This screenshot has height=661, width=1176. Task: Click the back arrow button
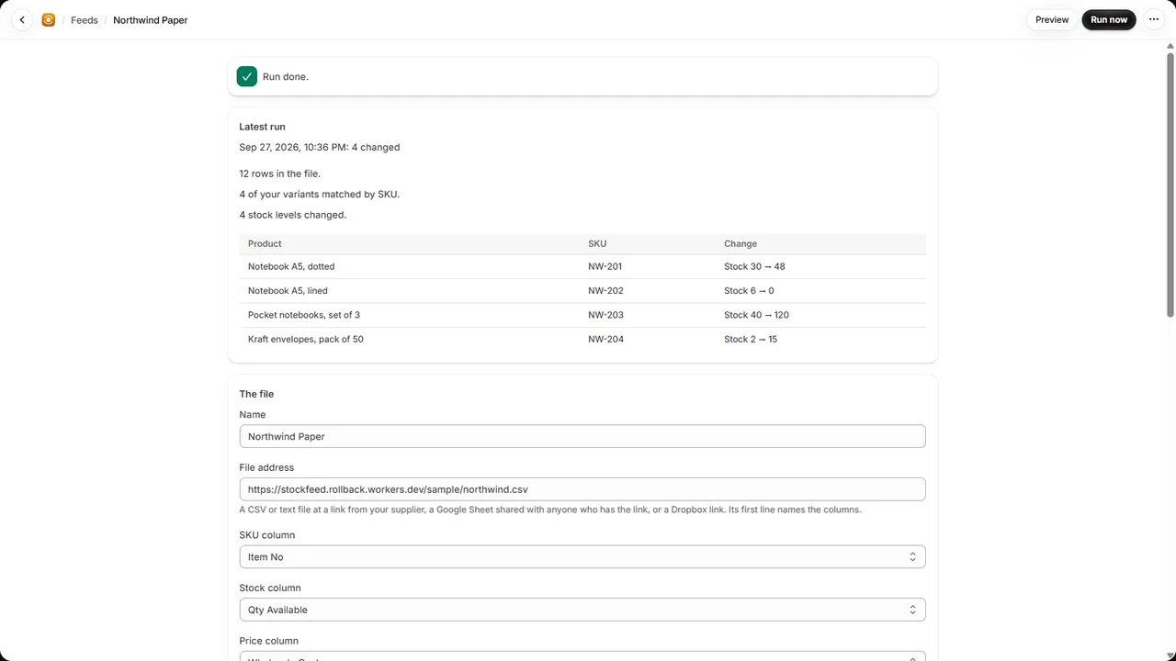22,19
